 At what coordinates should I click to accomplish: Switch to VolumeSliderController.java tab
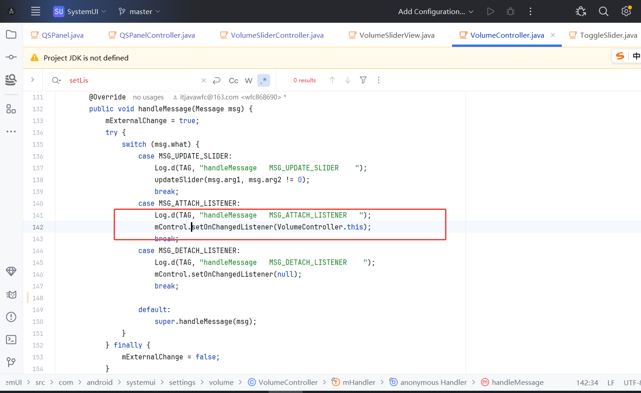click(x=272, y=35)
